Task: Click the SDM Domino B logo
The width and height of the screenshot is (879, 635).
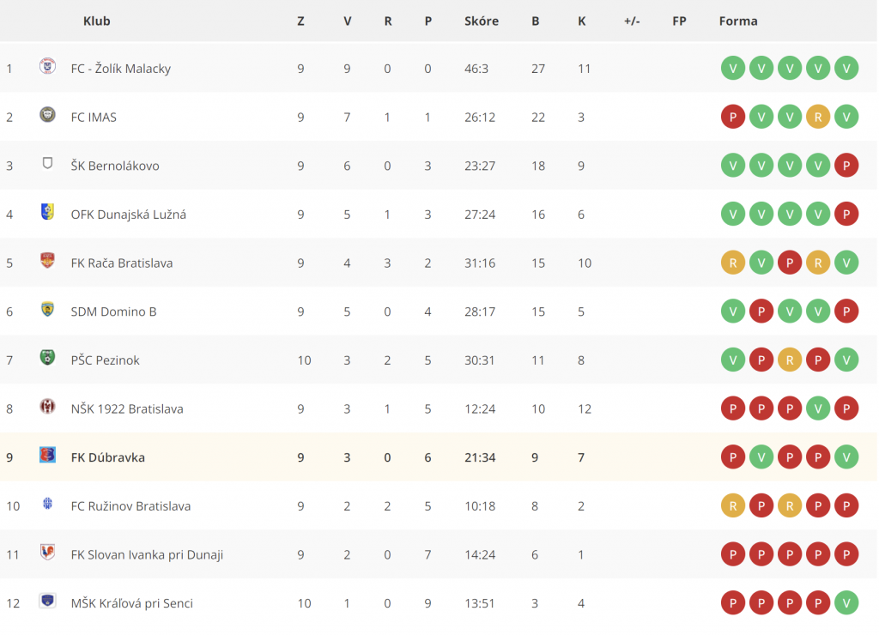Action: [x=48, y=310]
